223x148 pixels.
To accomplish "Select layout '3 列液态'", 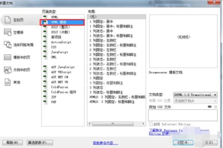I will click(96, 87).
